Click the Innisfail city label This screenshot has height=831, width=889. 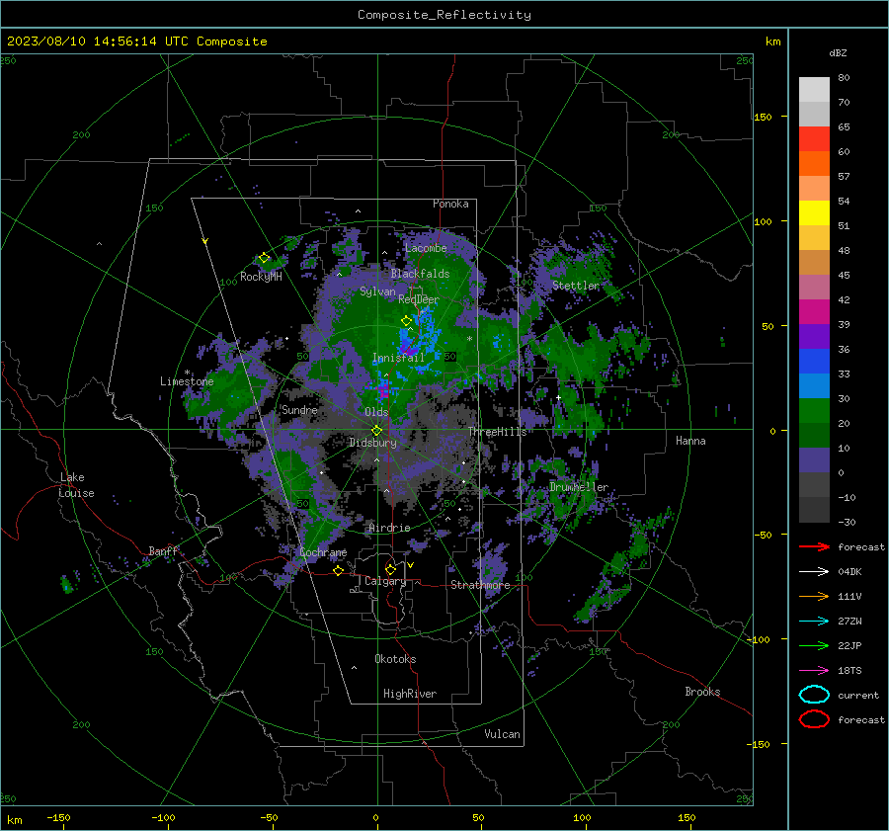(398, 358)
